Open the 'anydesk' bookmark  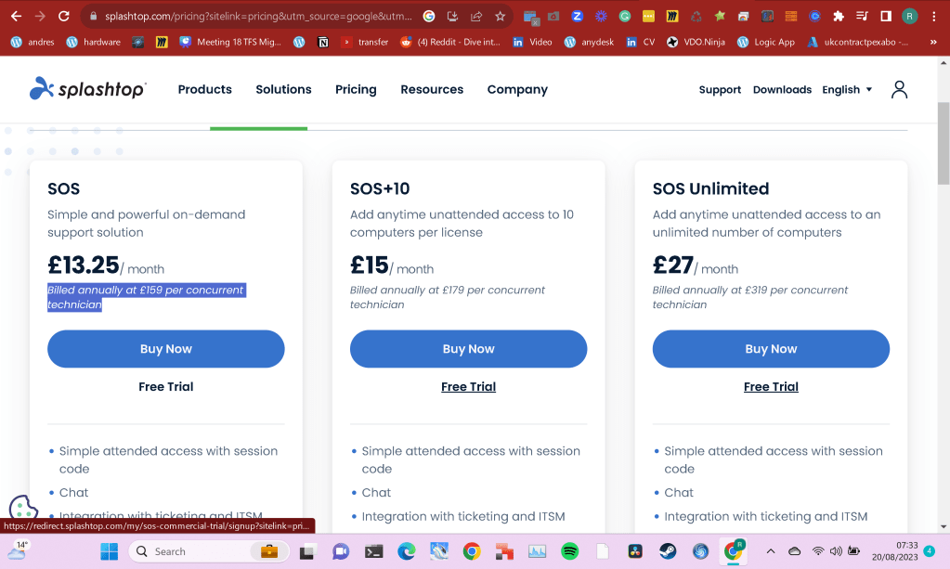(x=589, y=42)
